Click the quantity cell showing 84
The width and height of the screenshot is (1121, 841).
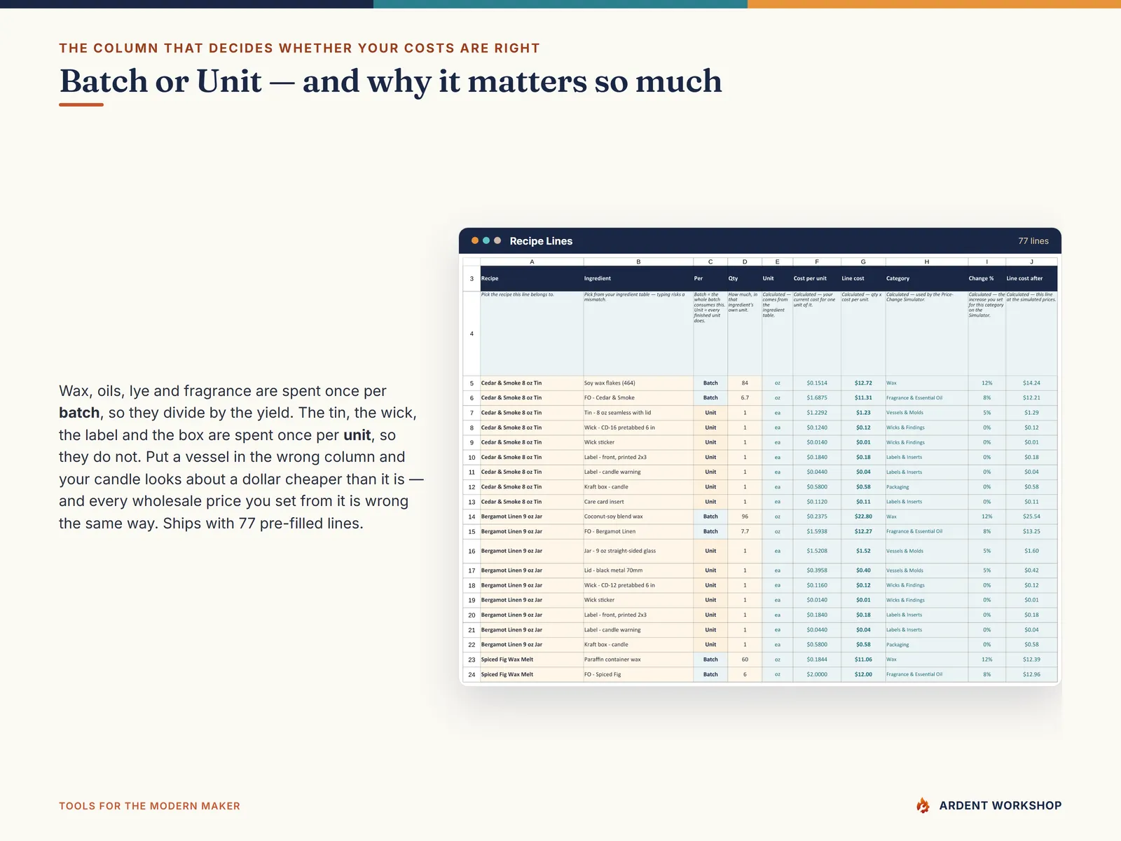point(745,383)
